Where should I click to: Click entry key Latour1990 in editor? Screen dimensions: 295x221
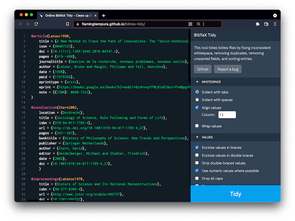click(x=59, y=36)
